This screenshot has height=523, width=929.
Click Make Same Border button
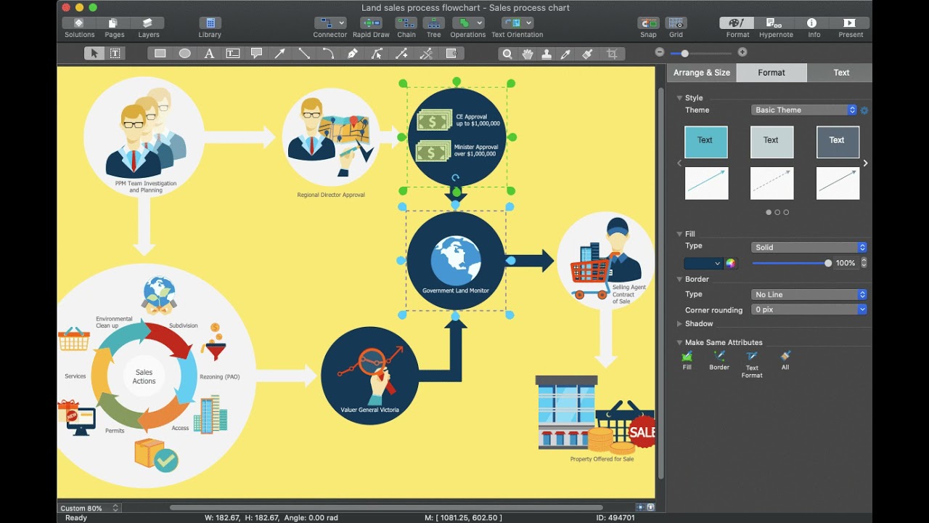(719, 360)
